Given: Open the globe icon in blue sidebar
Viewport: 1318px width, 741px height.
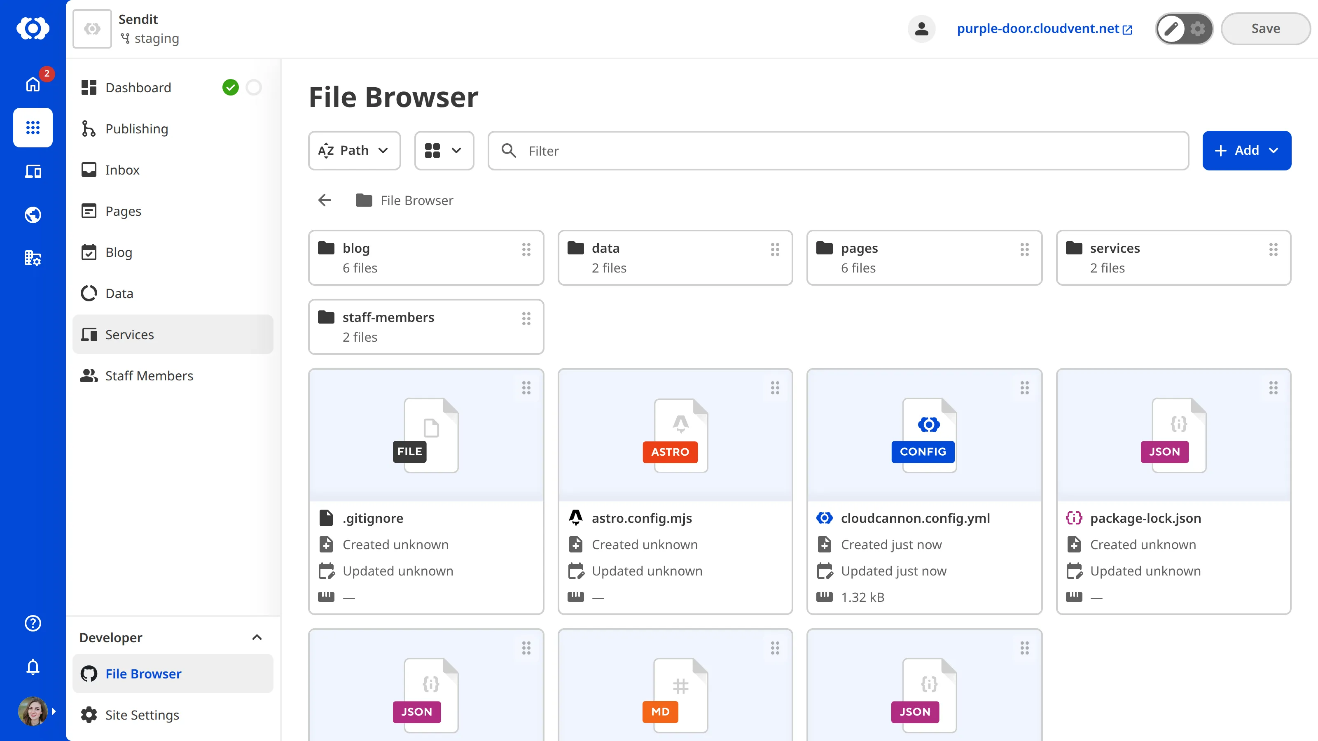Looking at the screenshot, I should click(33, 215).
